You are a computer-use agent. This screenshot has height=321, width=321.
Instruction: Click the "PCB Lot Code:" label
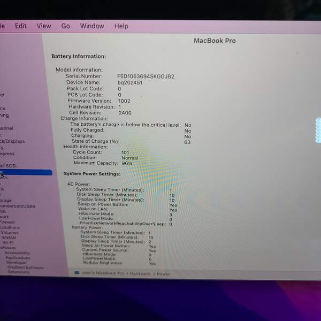coord(85,95)
